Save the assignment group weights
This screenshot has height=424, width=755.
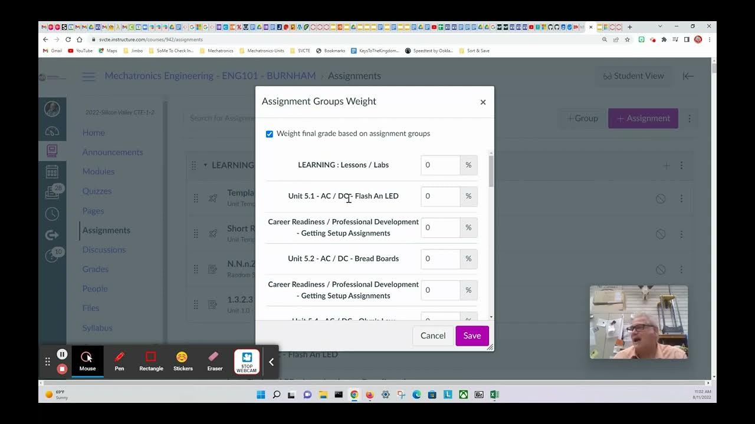coord(472,336)
